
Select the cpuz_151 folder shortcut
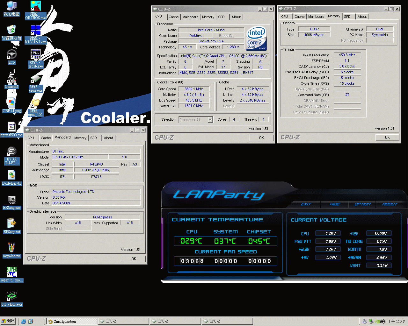pos(36,107)
